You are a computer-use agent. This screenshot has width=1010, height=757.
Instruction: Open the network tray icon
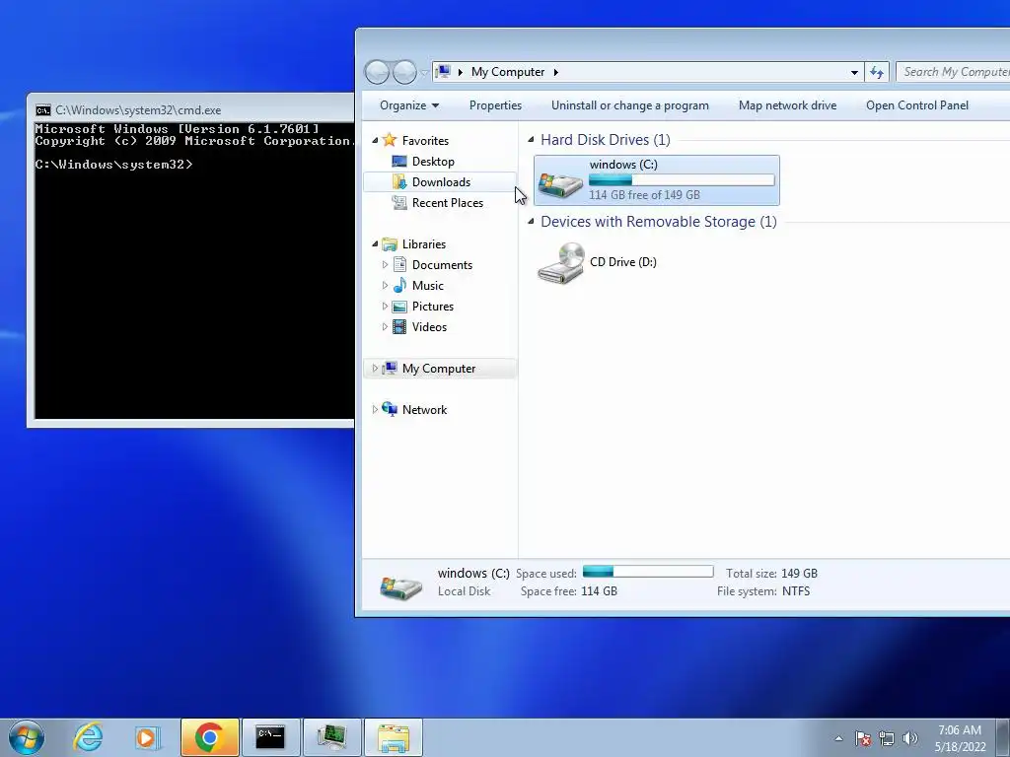[x=887, y=738]
